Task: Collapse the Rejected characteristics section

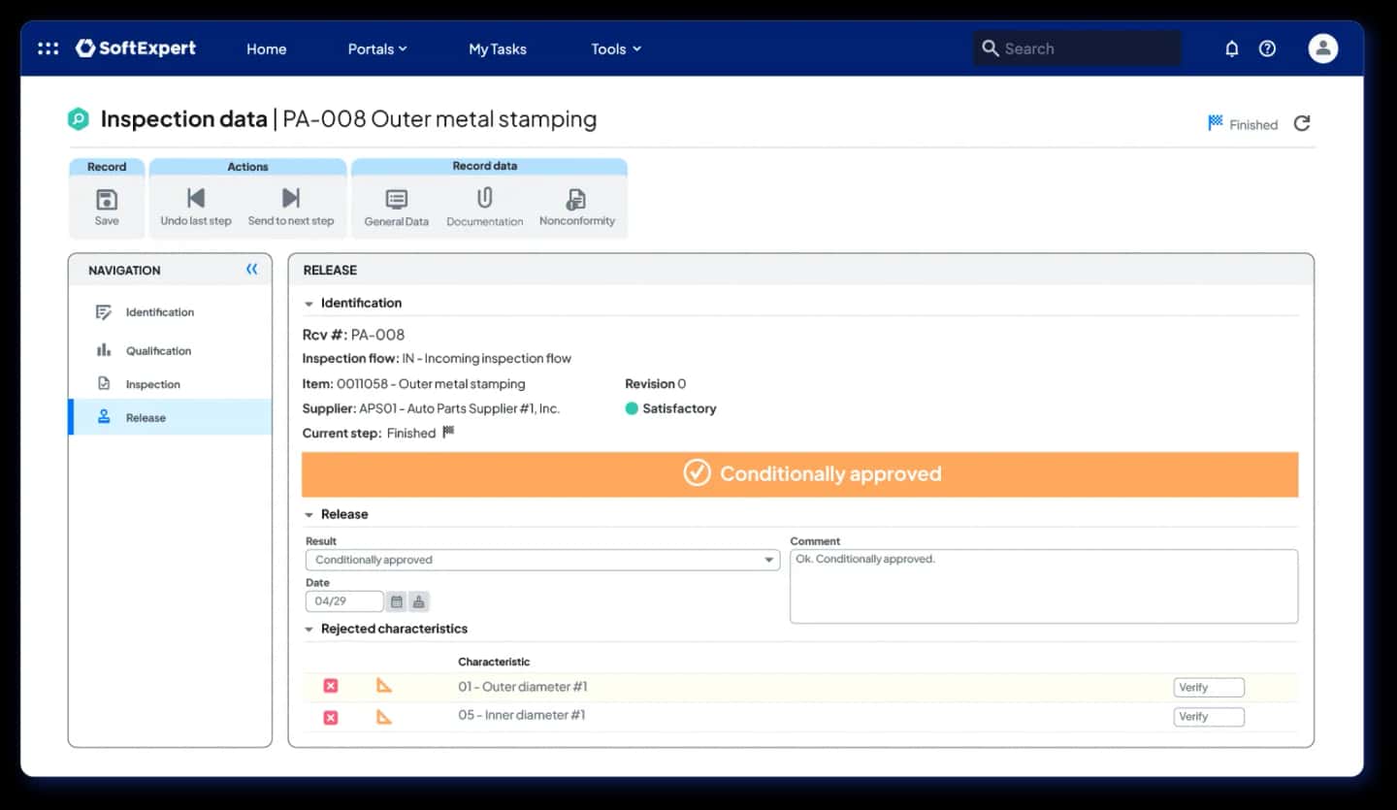Action: point(309,630)
